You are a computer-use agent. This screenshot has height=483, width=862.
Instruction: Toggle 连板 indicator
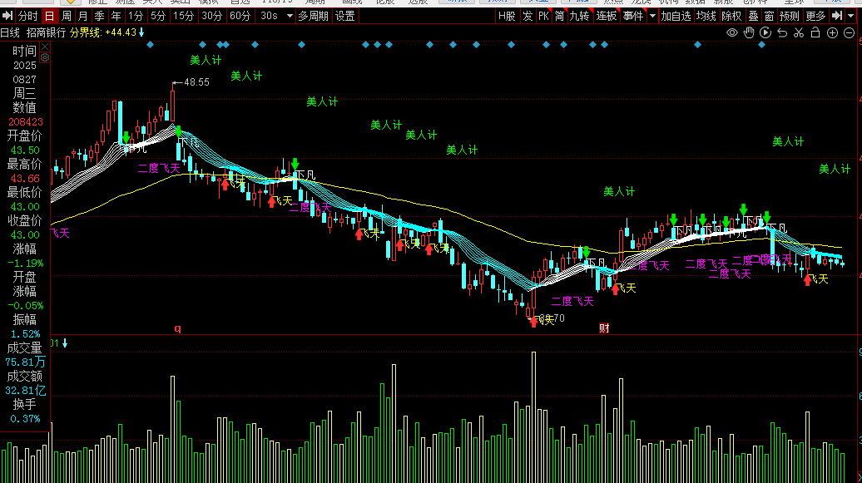point(607,16)
